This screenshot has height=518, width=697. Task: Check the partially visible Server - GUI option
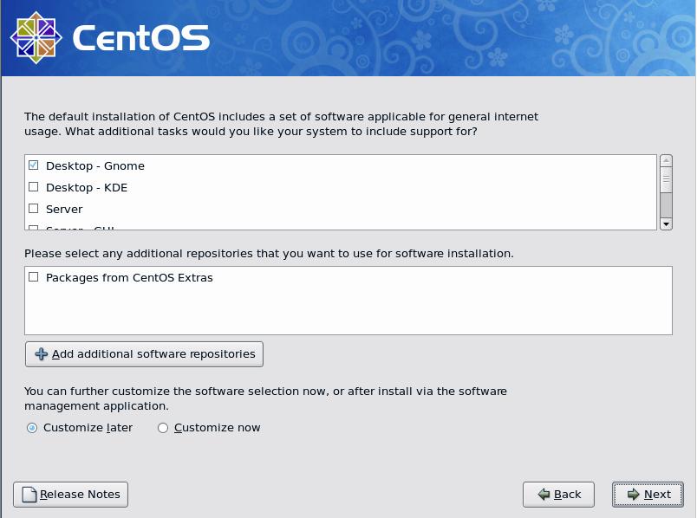(34, 227)
